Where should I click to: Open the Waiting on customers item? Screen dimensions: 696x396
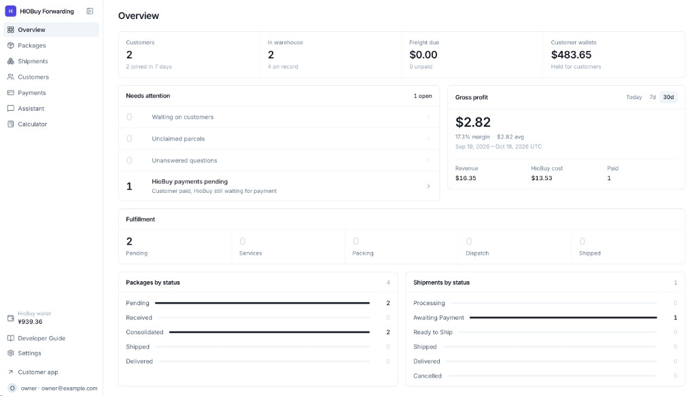tap(279, 117)
